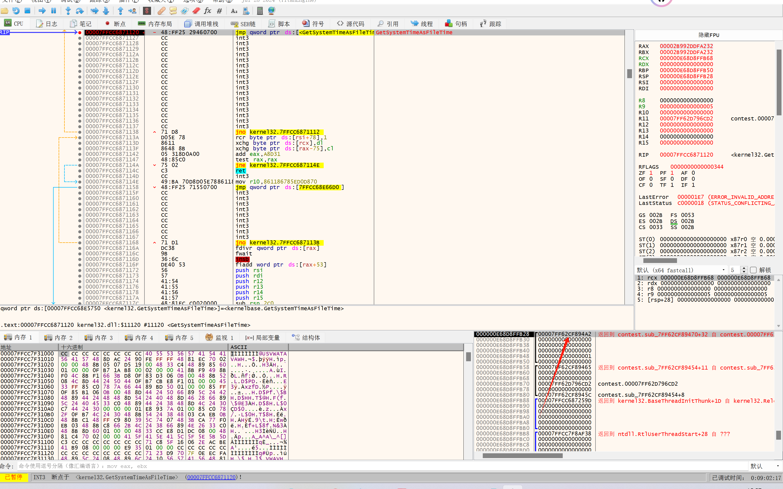Toggle breakpoint at address 00007FFCC6871172
The image size is (783, 489).
click(80, 270)
